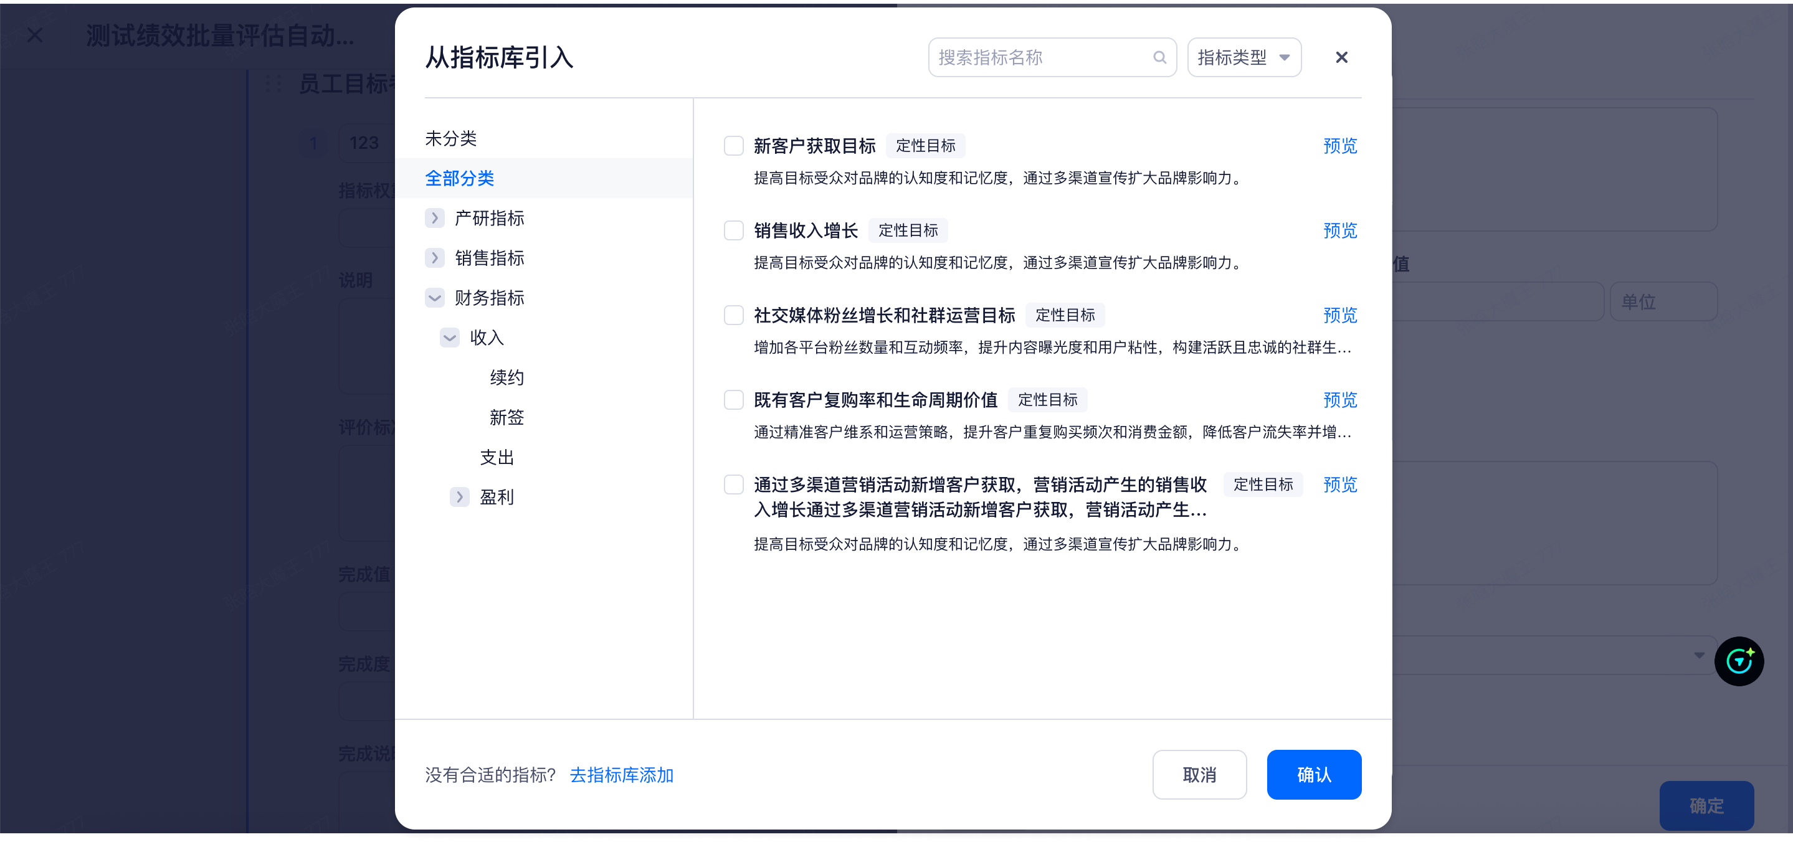Choose the 续约 tree item
The image size is (1793, 842).
click(507, 377)
